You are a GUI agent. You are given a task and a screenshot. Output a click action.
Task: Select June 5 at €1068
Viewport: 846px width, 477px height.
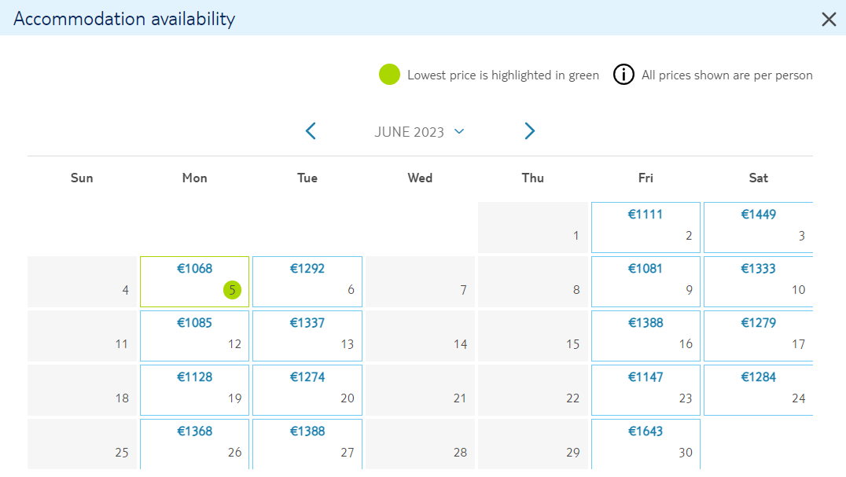point(194,281)
